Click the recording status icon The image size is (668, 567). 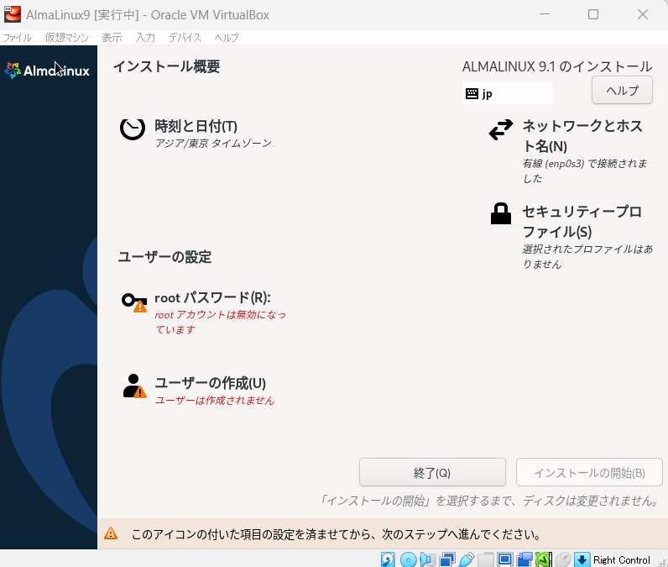(524, 559)
